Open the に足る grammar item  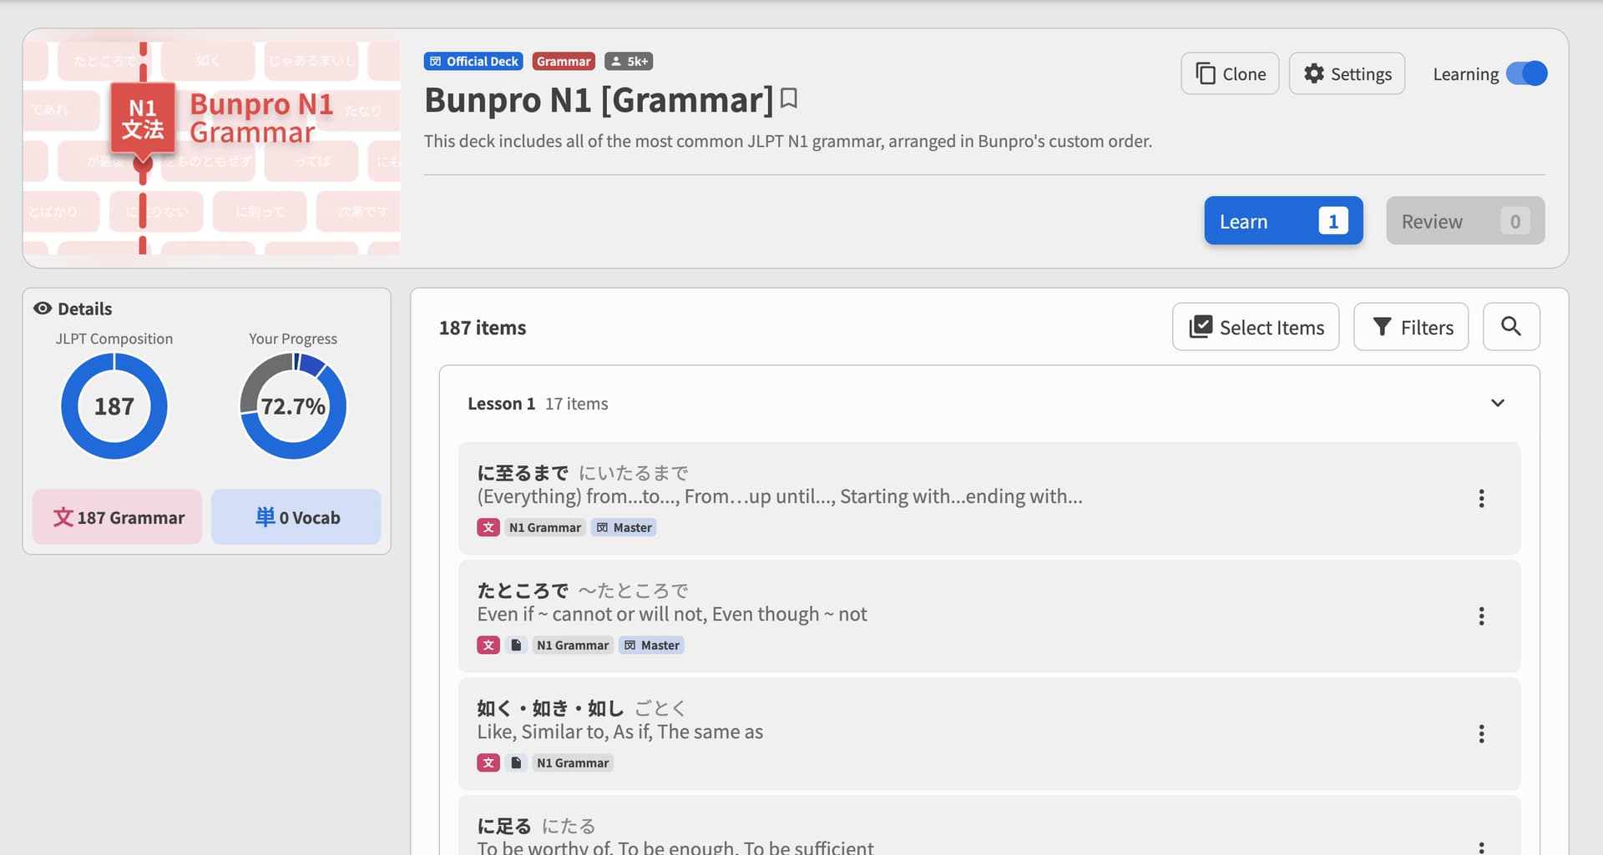pyautogui.click(x=989, y=826)
